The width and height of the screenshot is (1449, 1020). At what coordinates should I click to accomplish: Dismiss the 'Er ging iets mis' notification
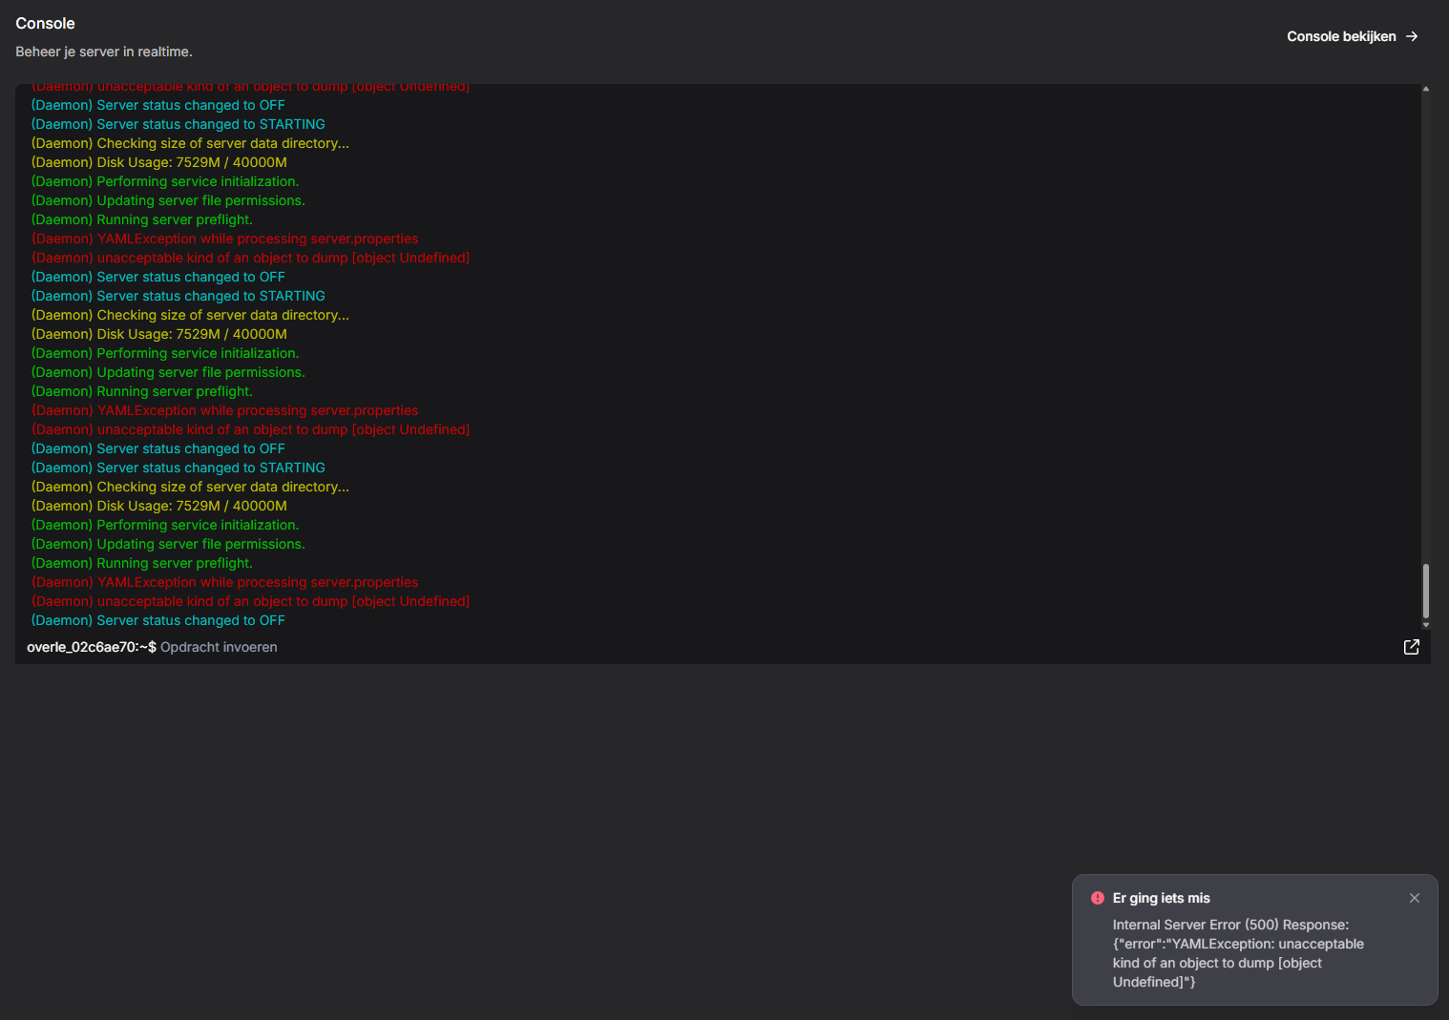[1414, 898]
